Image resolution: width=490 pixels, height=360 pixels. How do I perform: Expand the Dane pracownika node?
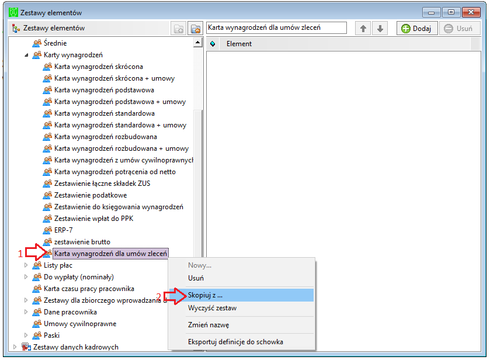point(26,312)
